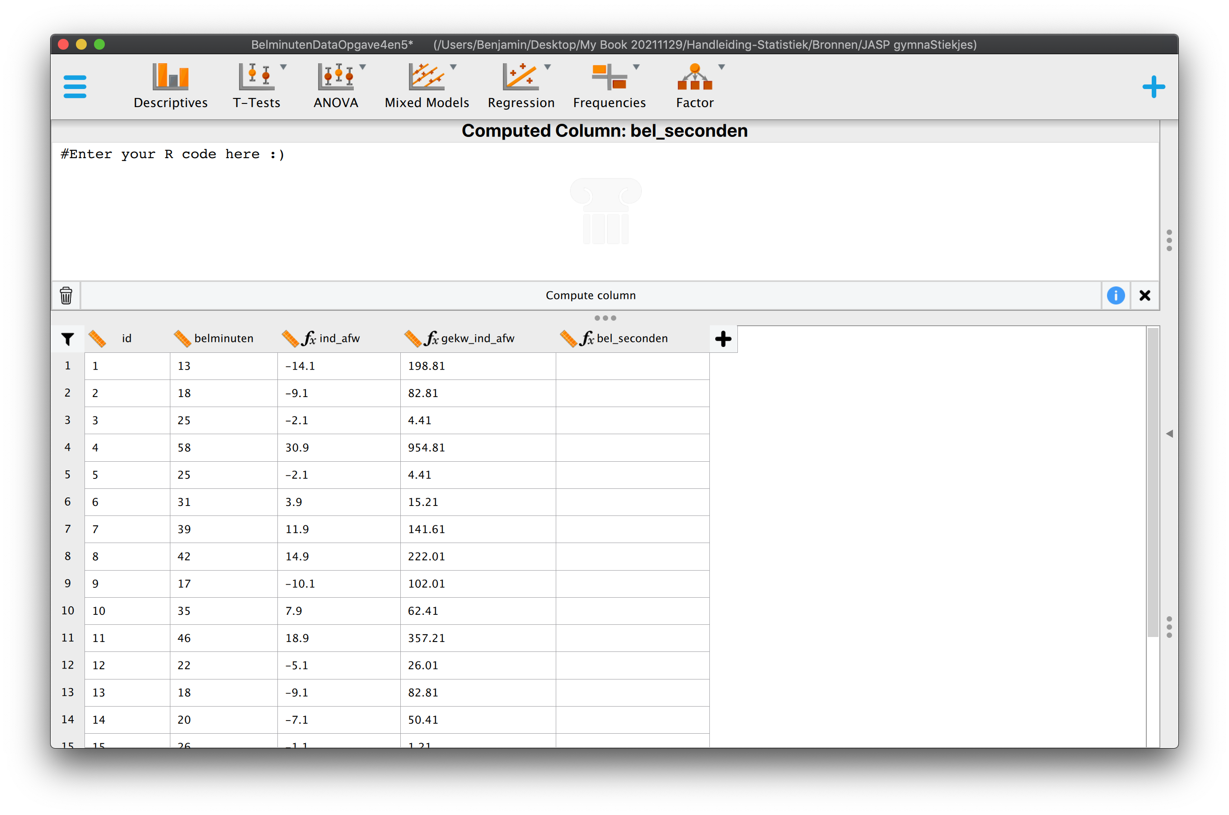This screenshot has height=815, width=1229.
Task: Expand the Regression dropdown arrow
Action: (x=548, y=67)
